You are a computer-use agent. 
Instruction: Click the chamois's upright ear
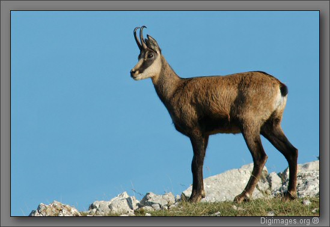(x=152, y=43)
